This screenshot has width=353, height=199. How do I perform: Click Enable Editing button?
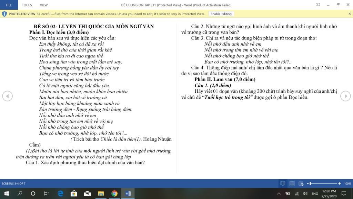click(x=221, y=14)
